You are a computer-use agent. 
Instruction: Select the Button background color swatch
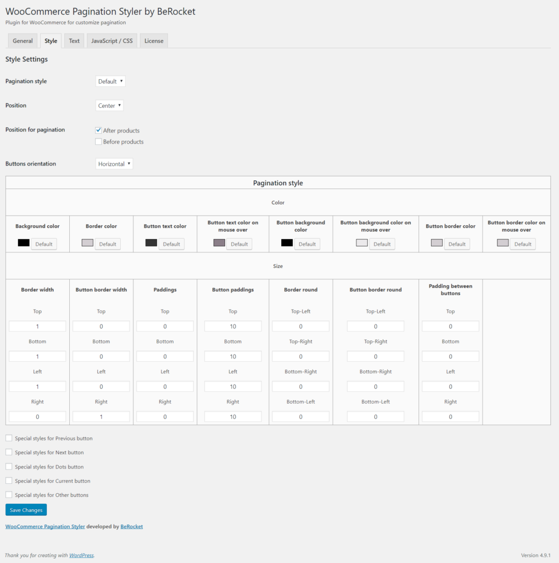coord(287,242)
